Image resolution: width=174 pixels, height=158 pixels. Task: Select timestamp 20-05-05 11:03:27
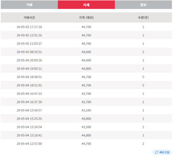[x=29, y=44]
